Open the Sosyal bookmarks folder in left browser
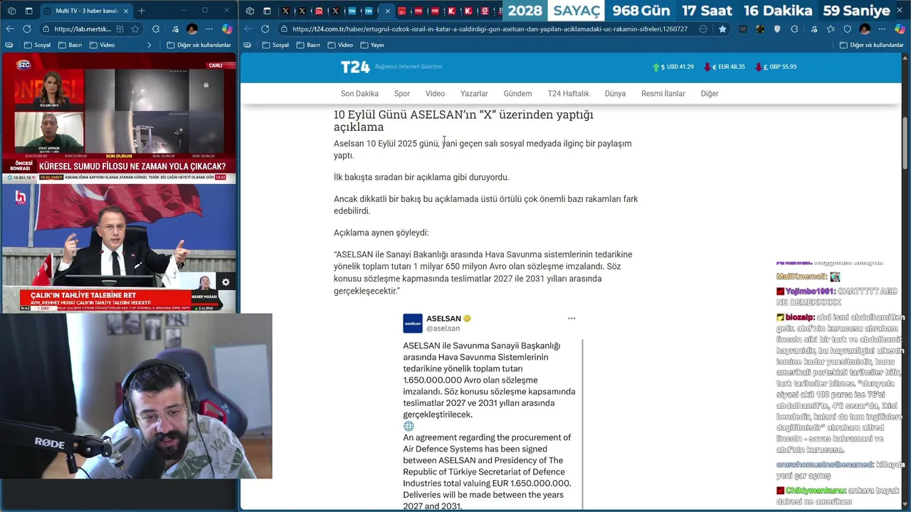This screenshot has width=911, height=512. (36, 45)
